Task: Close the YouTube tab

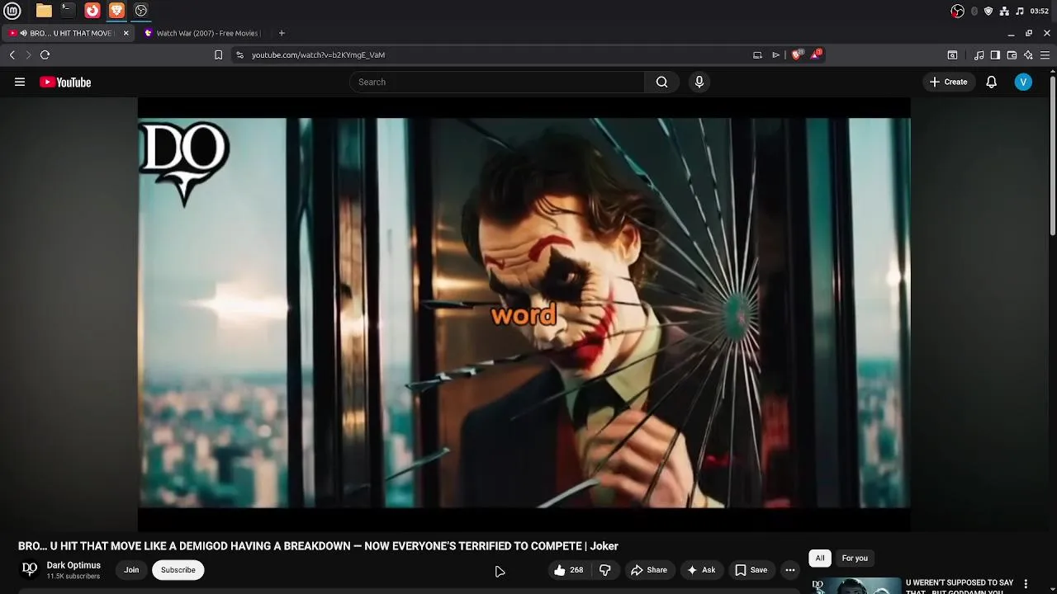Action: (126, 33)
